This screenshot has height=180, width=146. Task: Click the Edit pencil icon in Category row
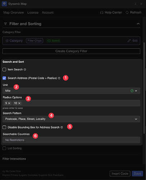tap(129, 41)
